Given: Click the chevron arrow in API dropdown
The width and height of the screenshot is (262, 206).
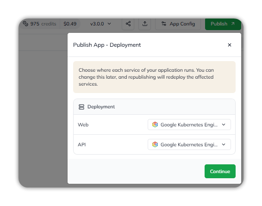Looking at the screenshot, I should [x=224, y=144].
